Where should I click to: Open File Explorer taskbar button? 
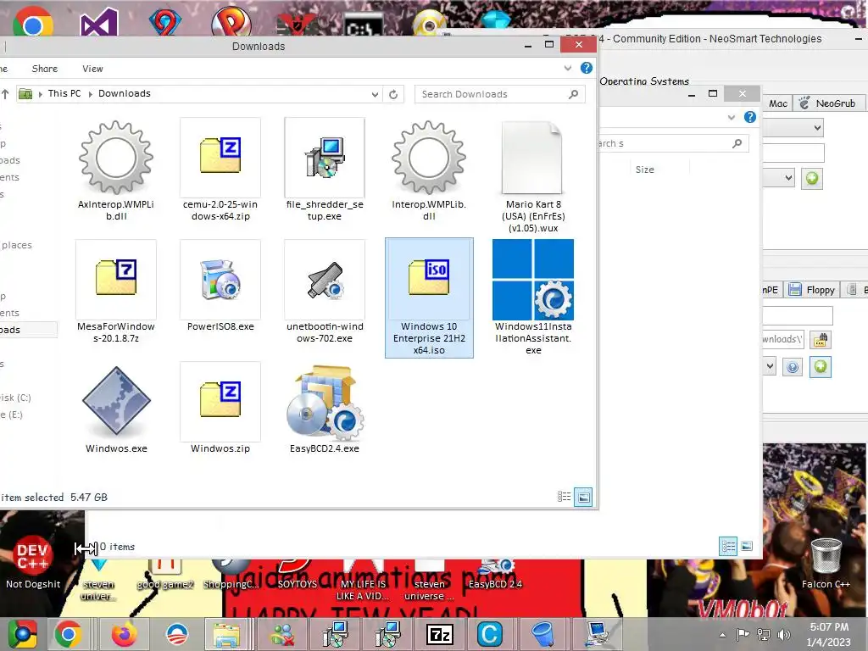point(226,634)
